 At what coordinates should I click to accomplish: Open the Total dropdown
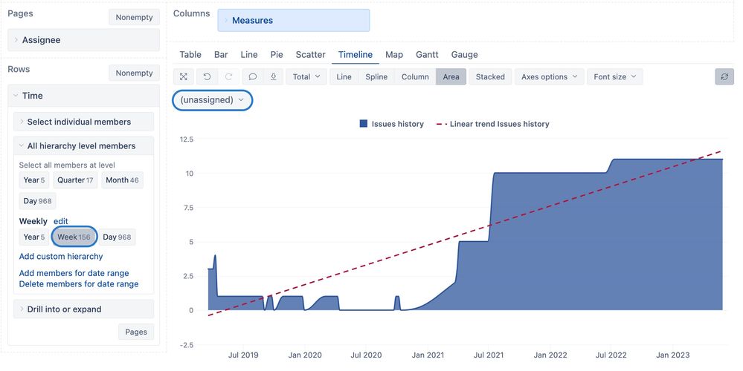click(306, 76)
